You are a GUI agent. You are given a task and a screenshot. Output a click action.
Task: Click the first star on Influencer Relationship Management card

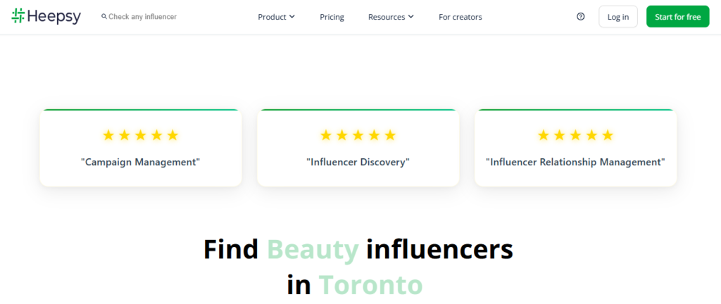pyautogui.click(x=544, y=135)
